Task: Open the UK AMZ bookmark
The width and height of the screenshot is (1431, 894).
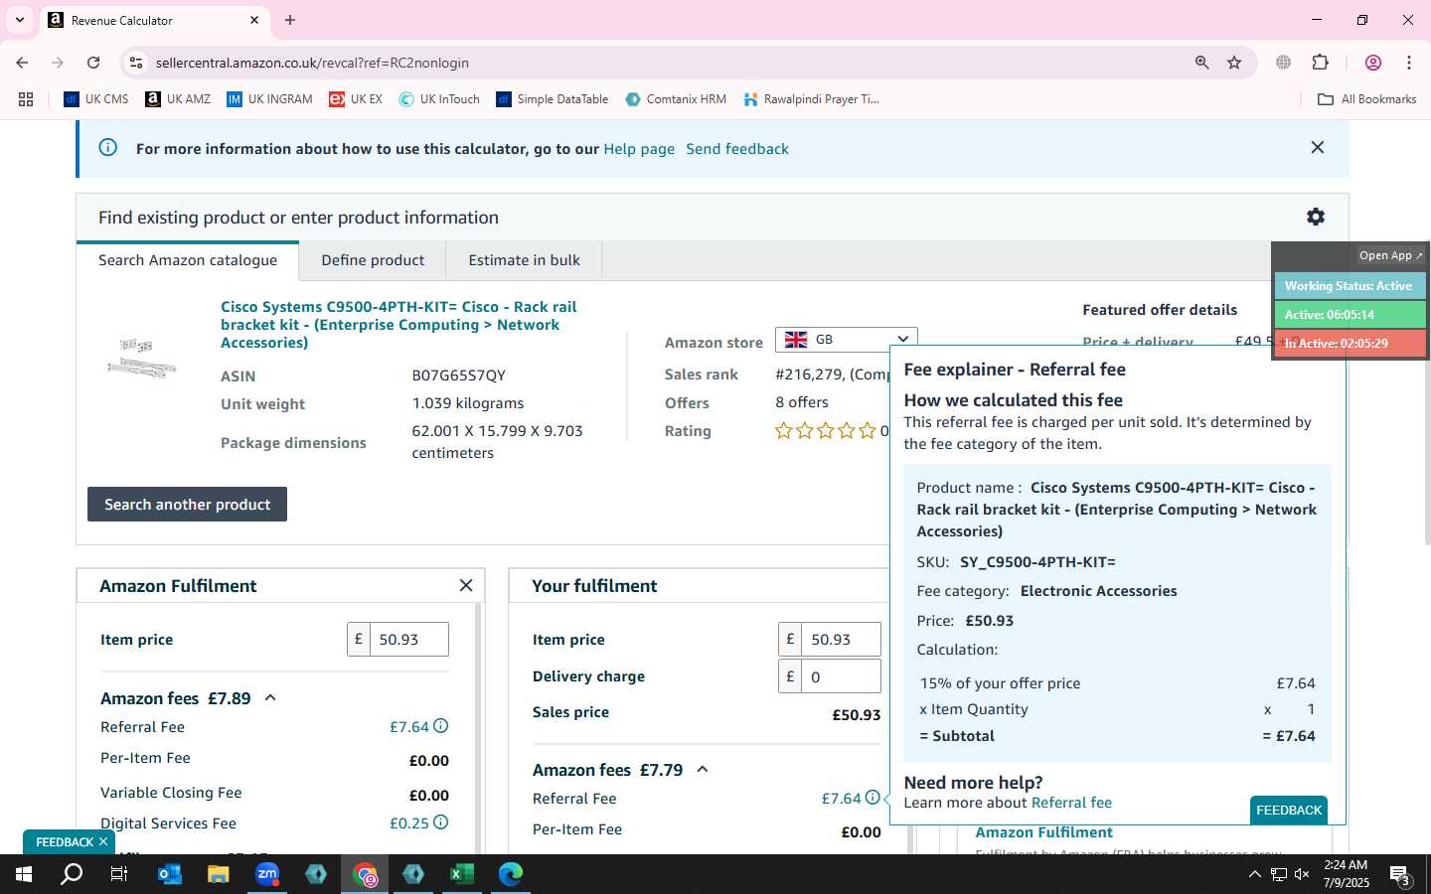Action: coord(178,99)
